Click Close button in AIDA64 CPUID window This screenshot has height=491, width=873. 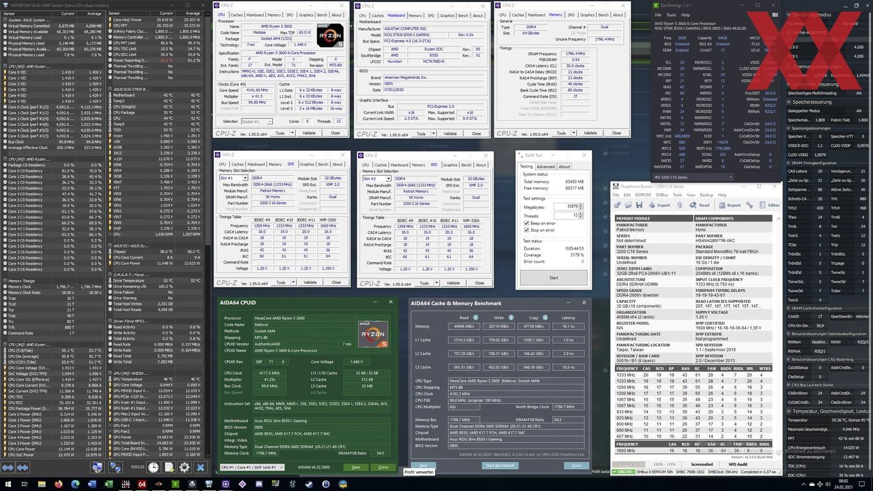pos(383,467)
